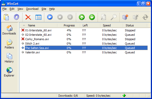Click the new site icon with star

click(x=125, y=17)
